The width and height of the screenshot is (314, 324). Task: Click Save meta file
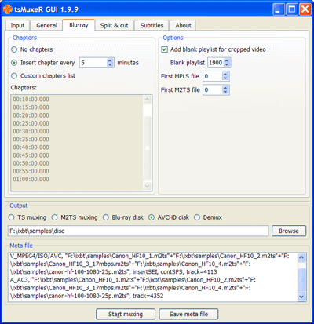click(x=188, y=314)
